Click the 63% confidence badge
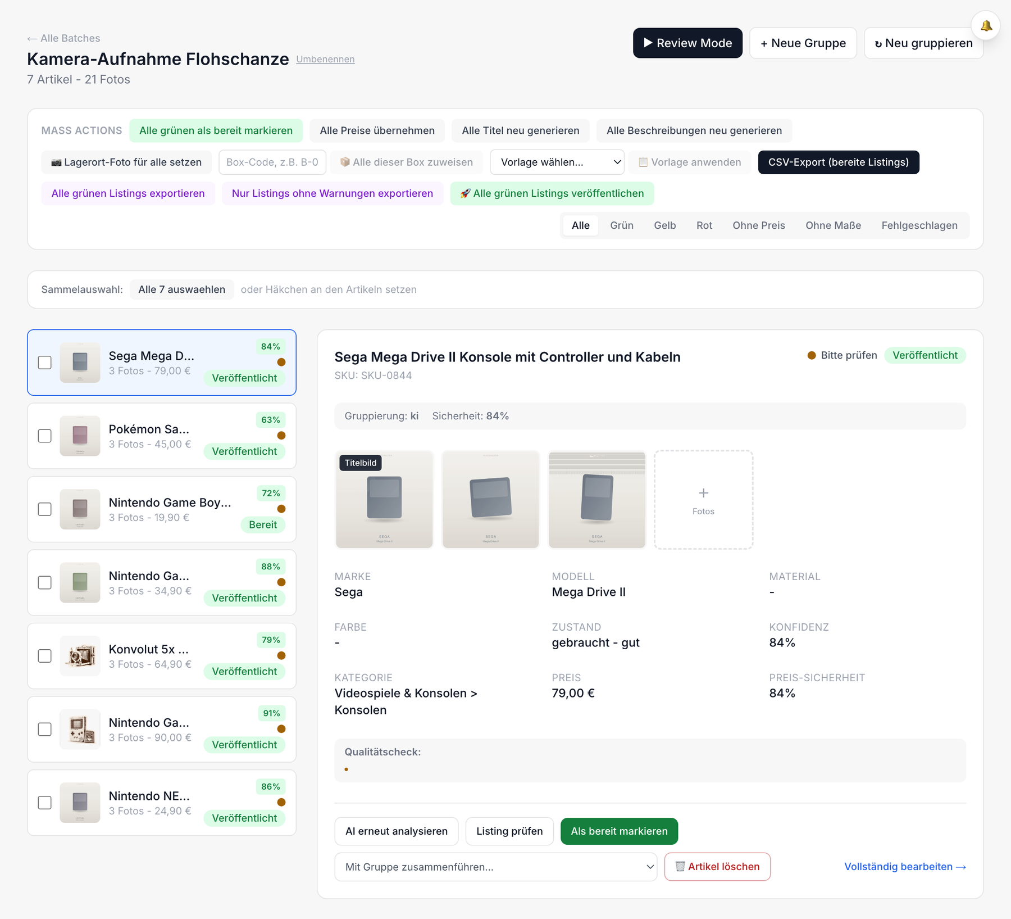 [x=271, y=420]
